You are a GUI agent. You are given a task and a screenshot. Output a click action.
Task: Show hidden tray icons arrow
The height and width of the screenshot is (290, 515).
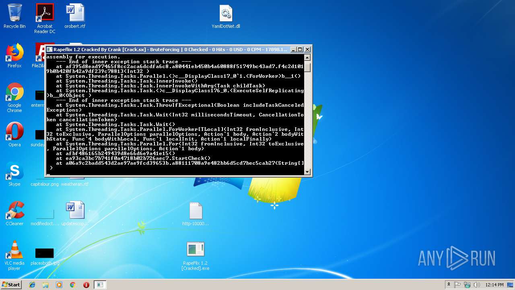[x=449, y=285]
